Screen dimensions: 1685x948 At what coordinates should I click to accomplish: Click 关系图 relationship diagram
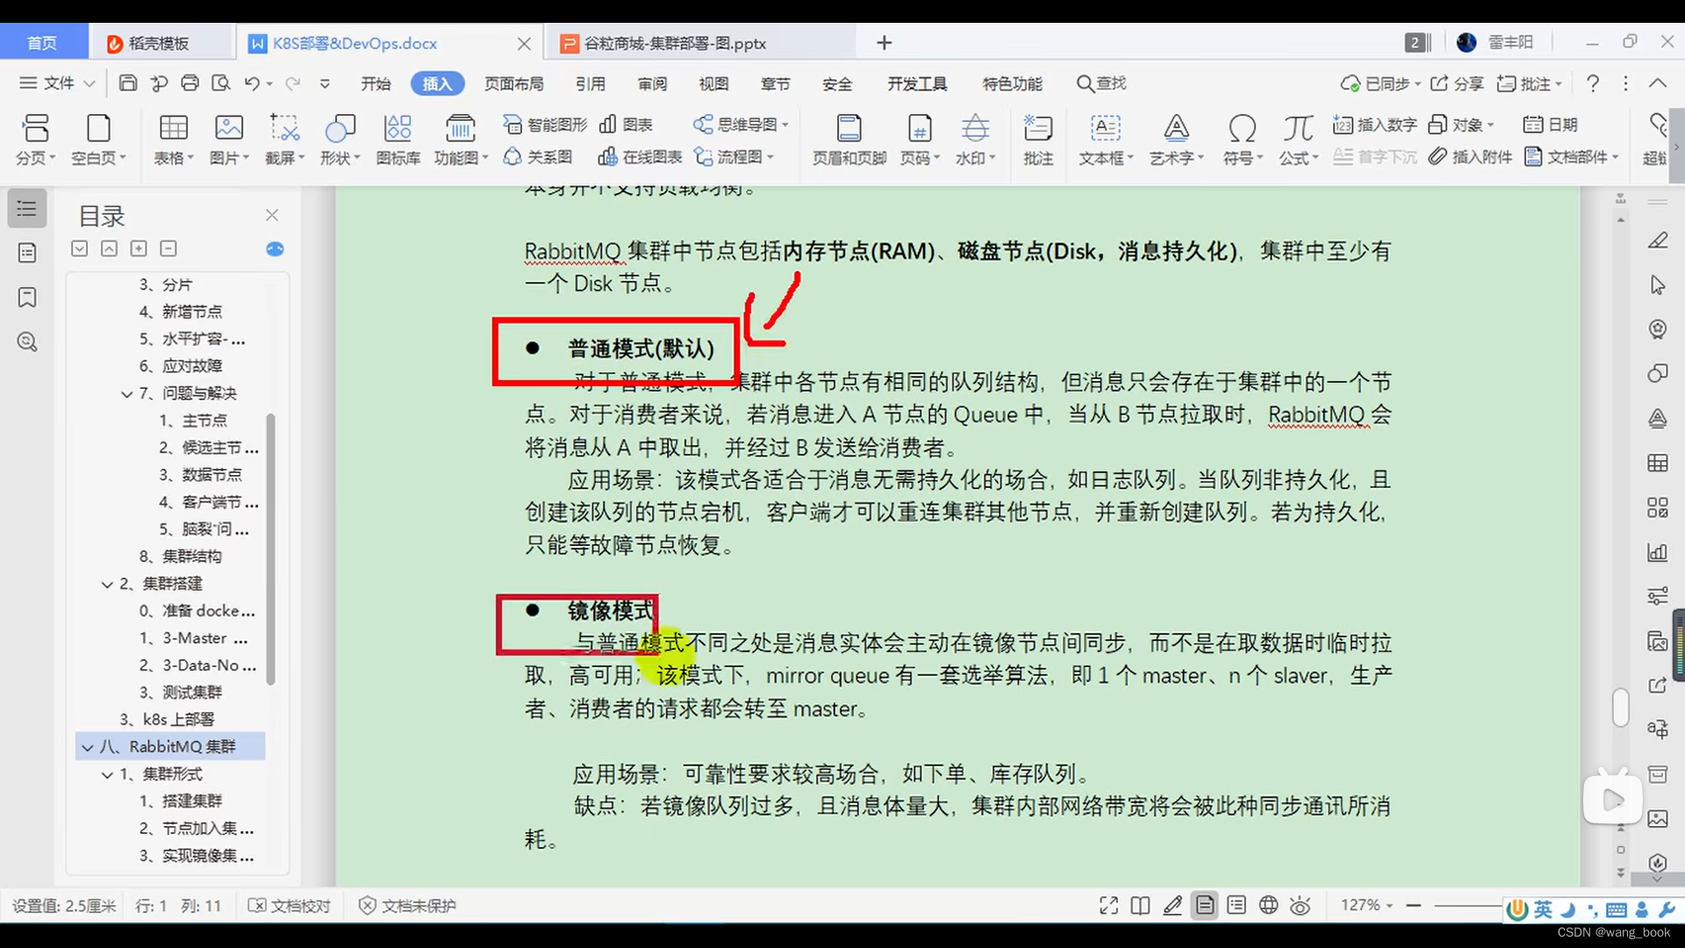click(538, 157)
